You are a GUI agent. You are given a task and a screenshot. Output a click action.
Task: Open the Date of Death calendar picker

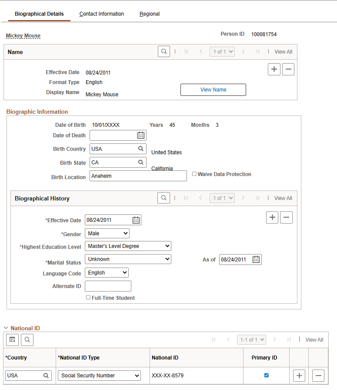[141, 135]
